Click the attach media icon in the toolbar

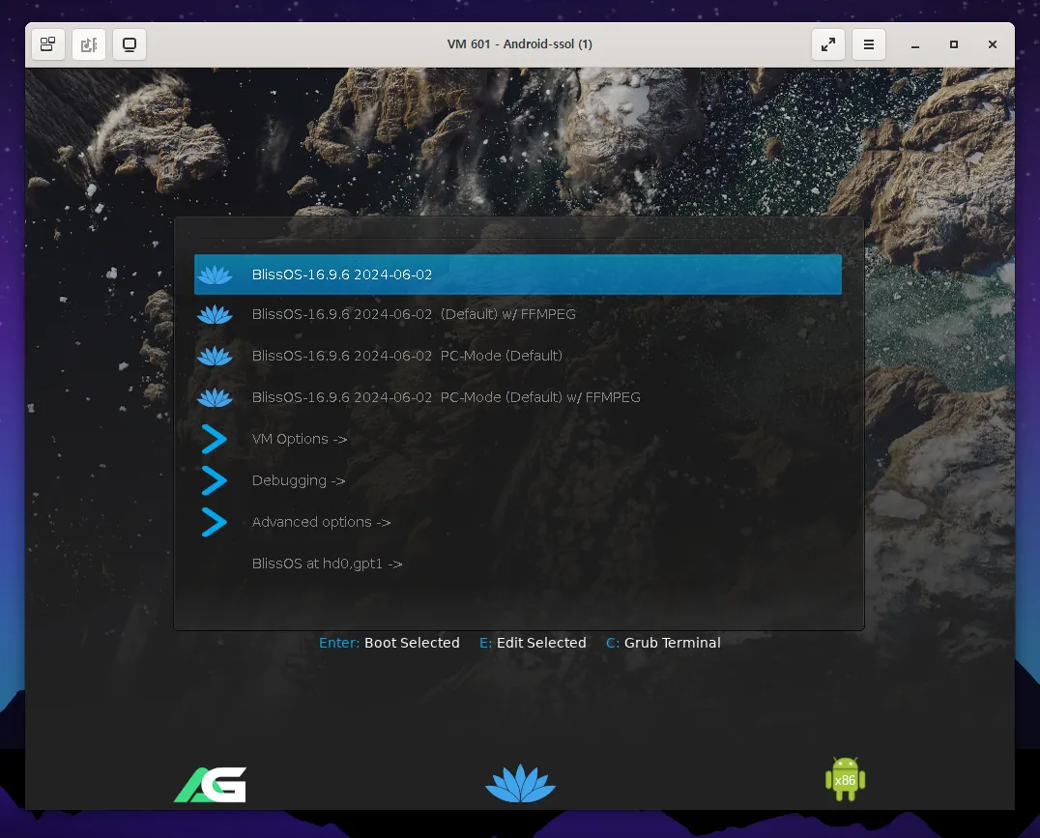89,43
